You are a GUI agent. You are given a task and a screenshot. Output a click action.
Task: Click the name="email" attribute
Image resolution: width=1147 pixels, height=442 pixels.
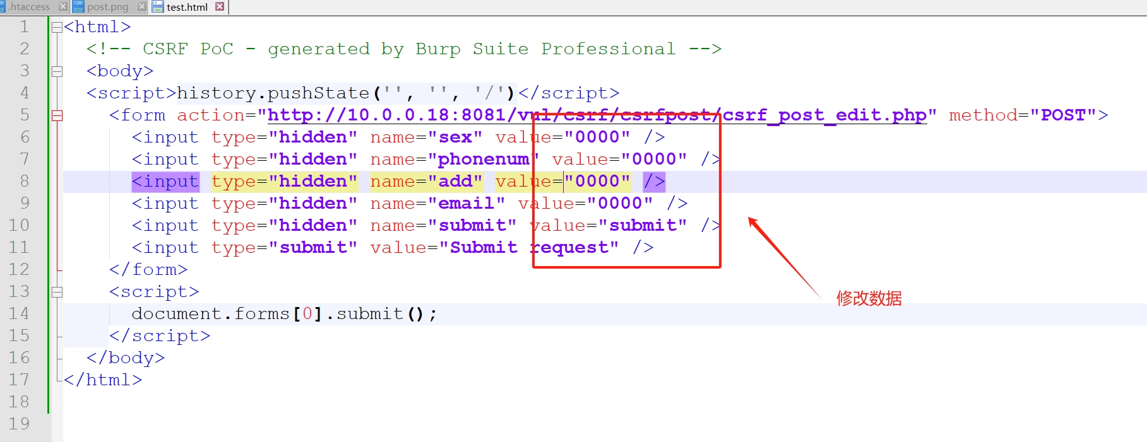tap(438, 204)
